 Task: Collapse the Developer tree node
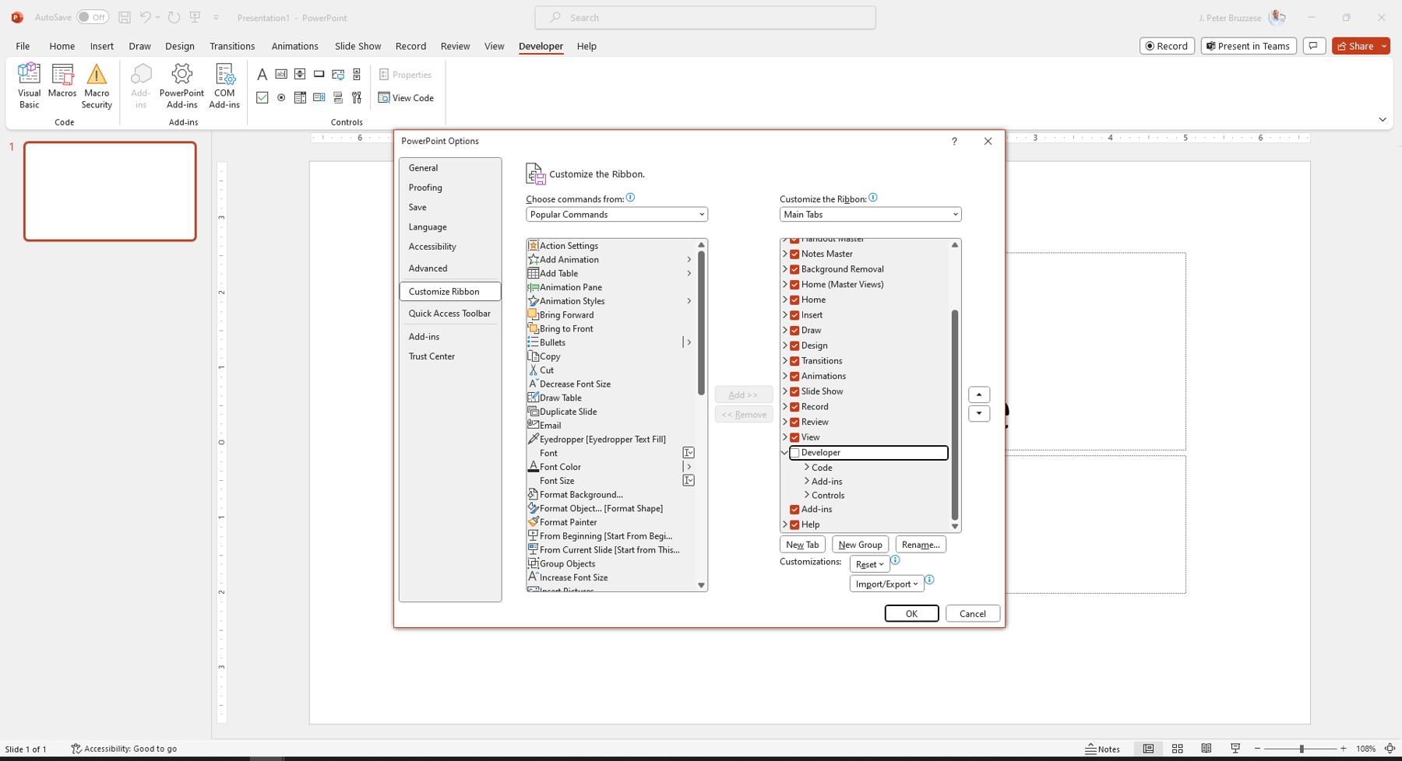click(784, 453)
